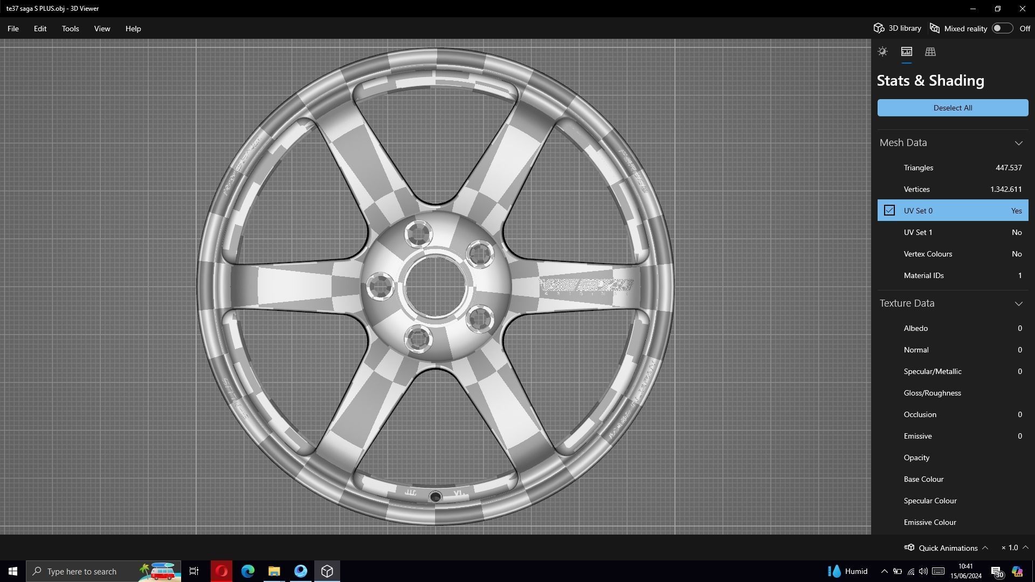Open the Edit menu
The width and height of the screenshot is (1035, 582).
(40, 29)
